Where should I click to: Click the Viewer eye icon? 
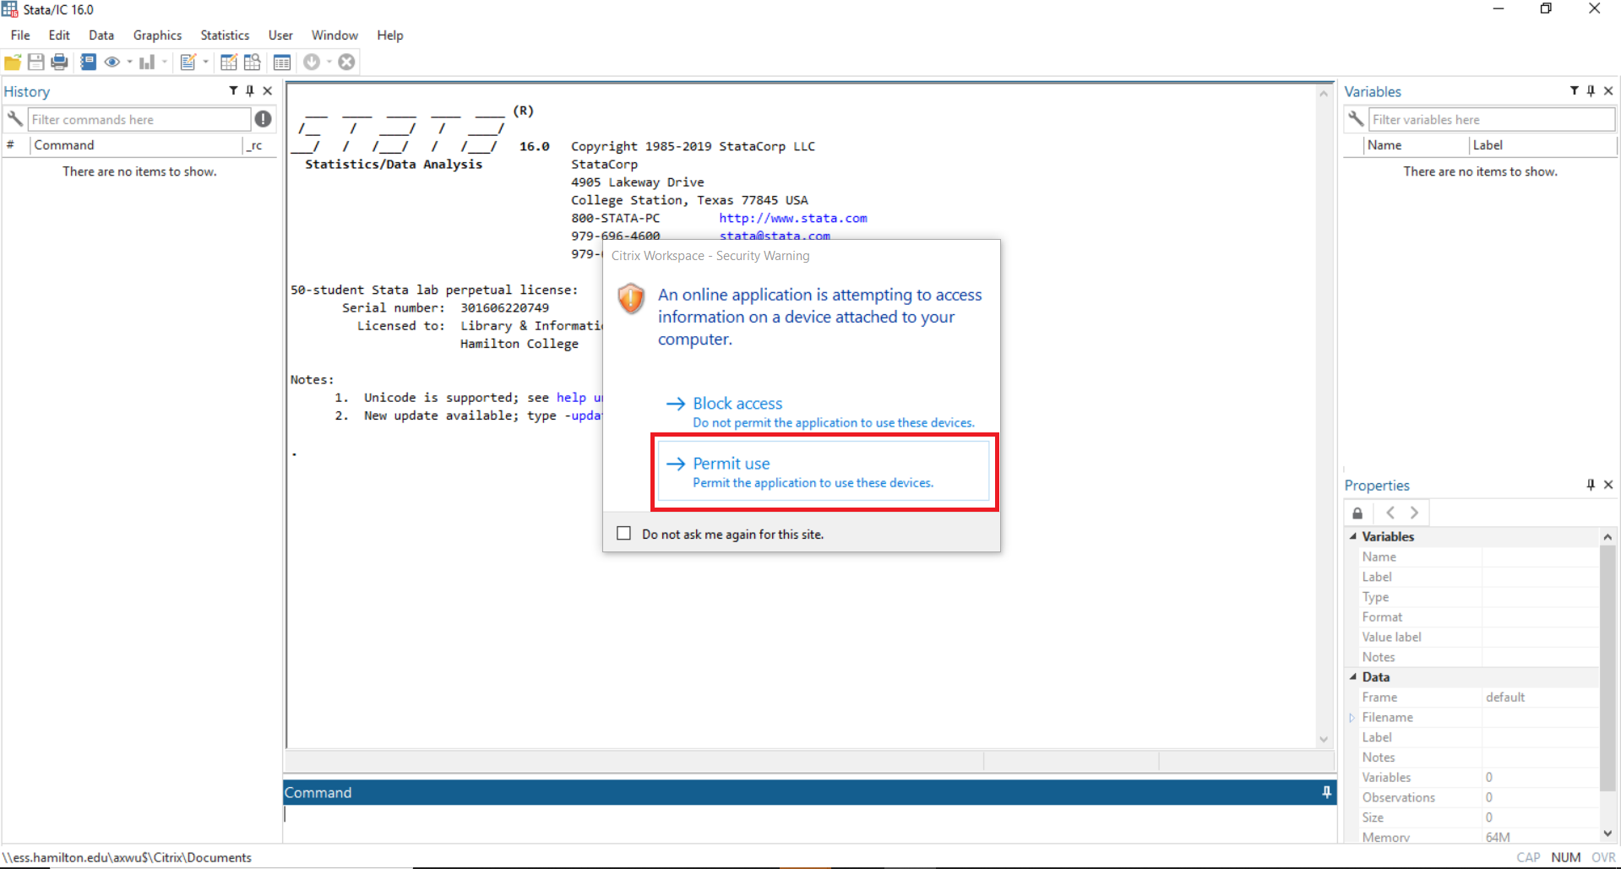click(112, 62)
